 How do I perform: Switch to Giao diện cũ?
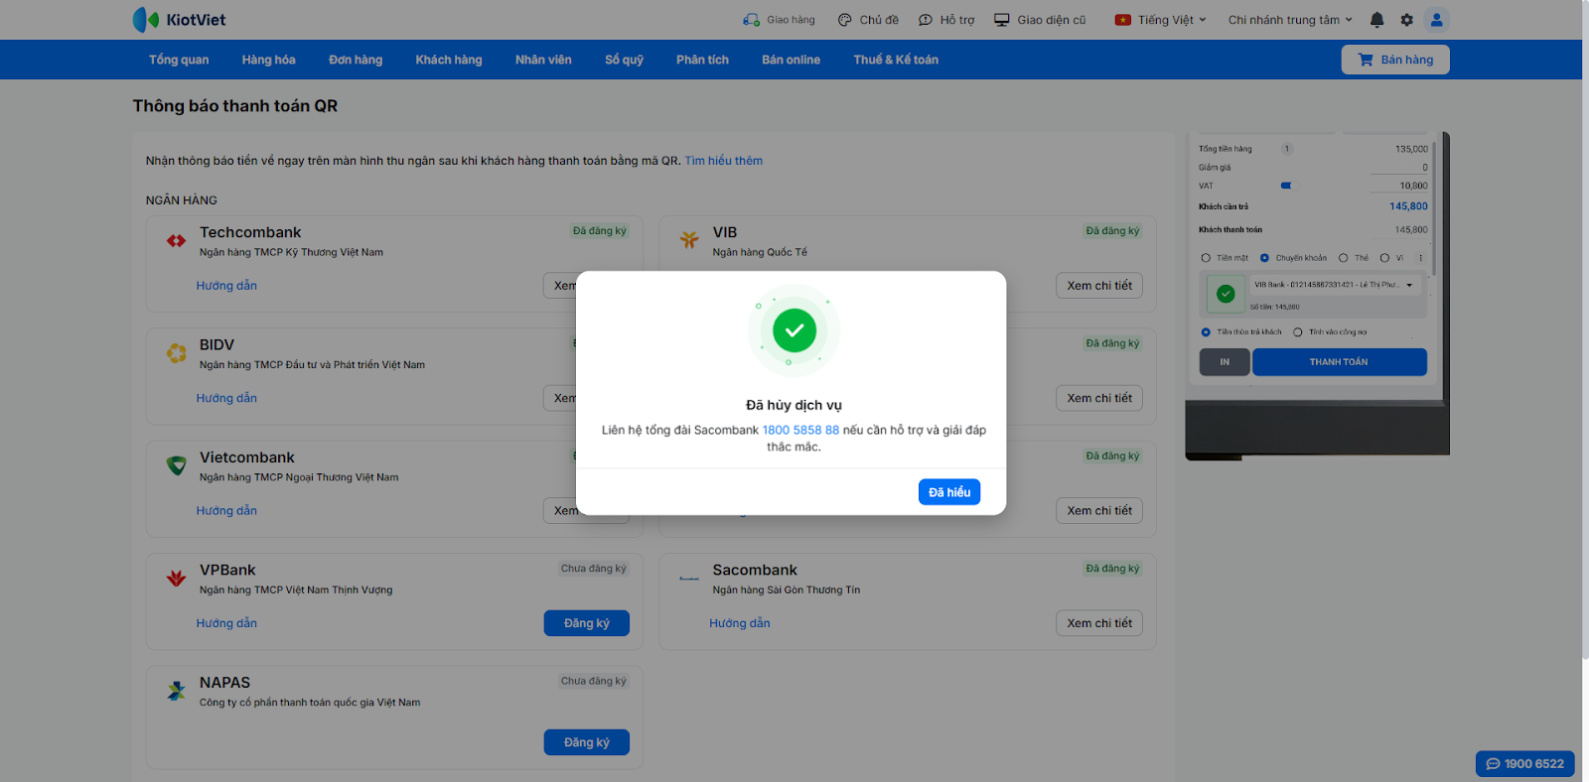point(1040,20)
